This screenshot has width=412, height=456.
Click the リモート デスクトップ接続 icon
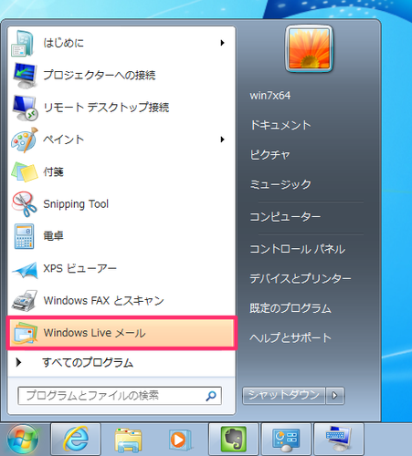[x=25, y=108]
